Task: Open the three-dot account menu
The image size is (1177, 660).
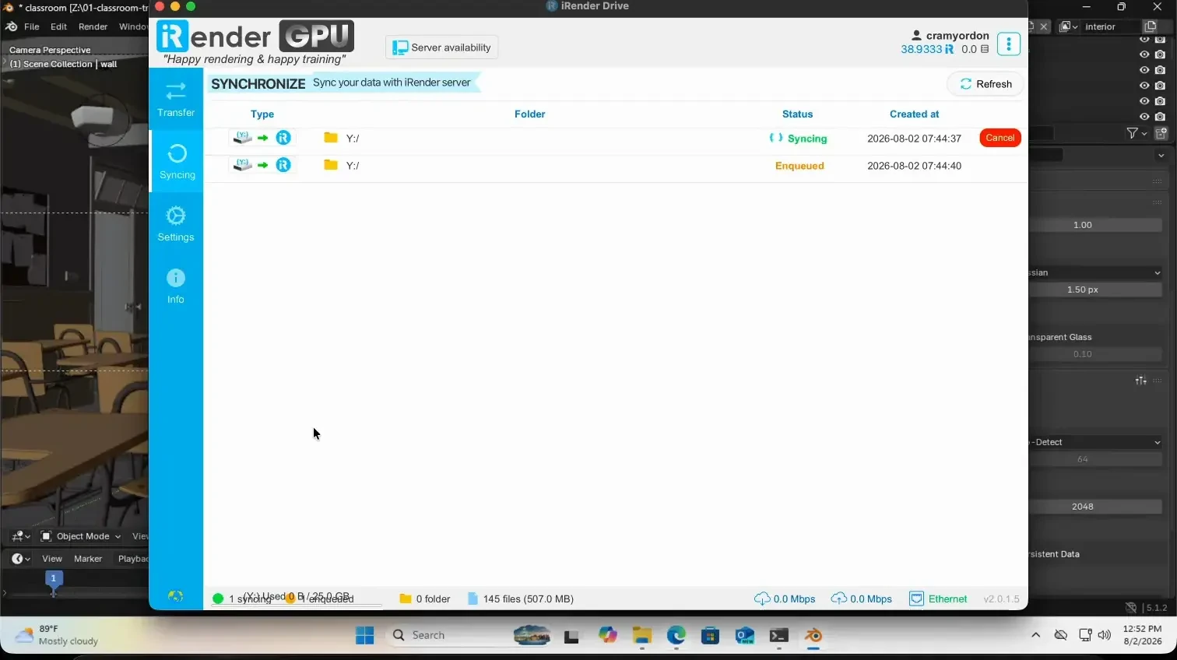Action: [1008, 44]
